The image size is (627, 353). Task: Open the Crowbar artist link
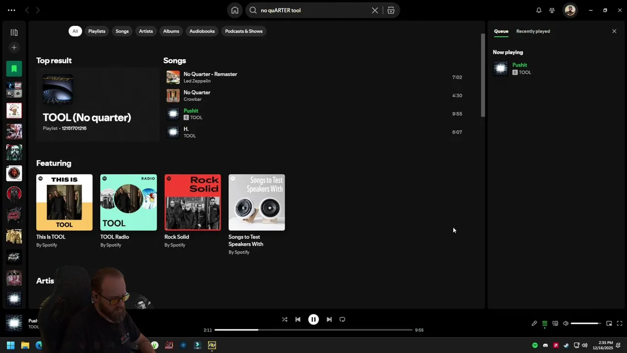(x=193, y=100)
